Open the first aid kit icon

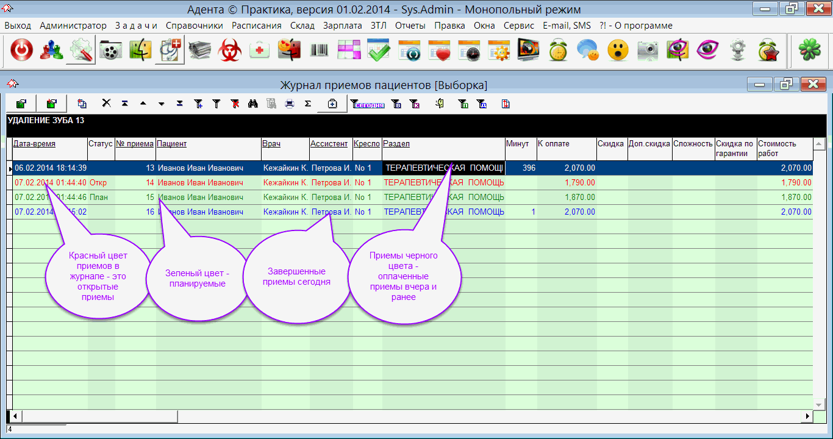tap(260, 51)
